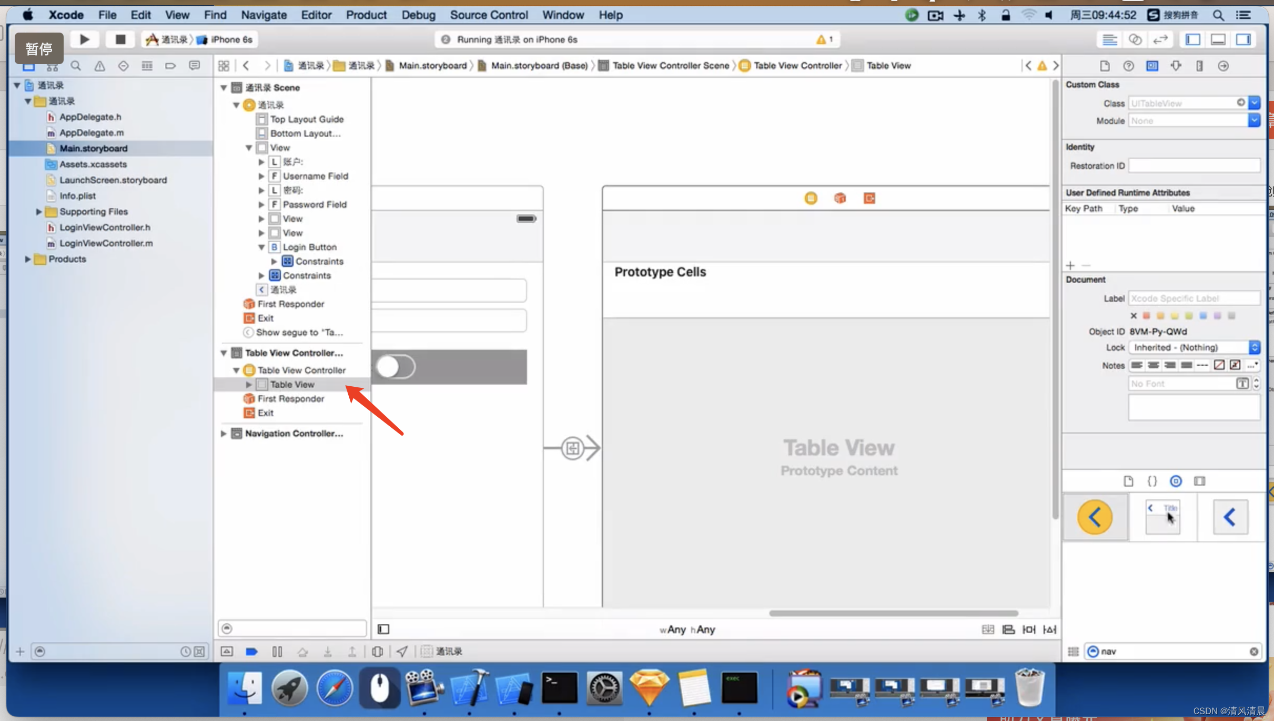Image resolution: width=1274 pixels, height=721 pixels.
Task: Choose the purple label color swatch
Action: coord(1217,316)
